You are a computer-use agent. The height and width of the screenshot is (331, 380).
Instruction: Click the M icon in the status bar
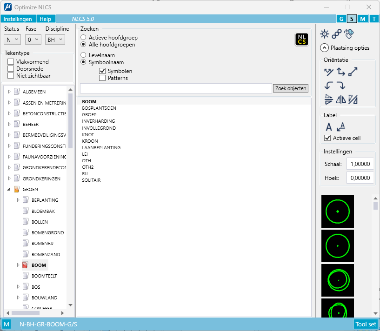pyautogui.click(x=7, y=324)
